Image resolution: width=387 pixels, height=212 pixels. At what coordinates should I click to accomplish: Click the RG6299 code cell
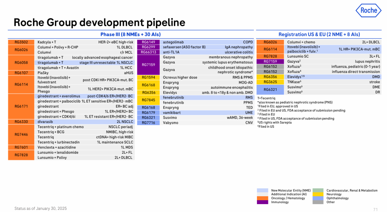149,47
